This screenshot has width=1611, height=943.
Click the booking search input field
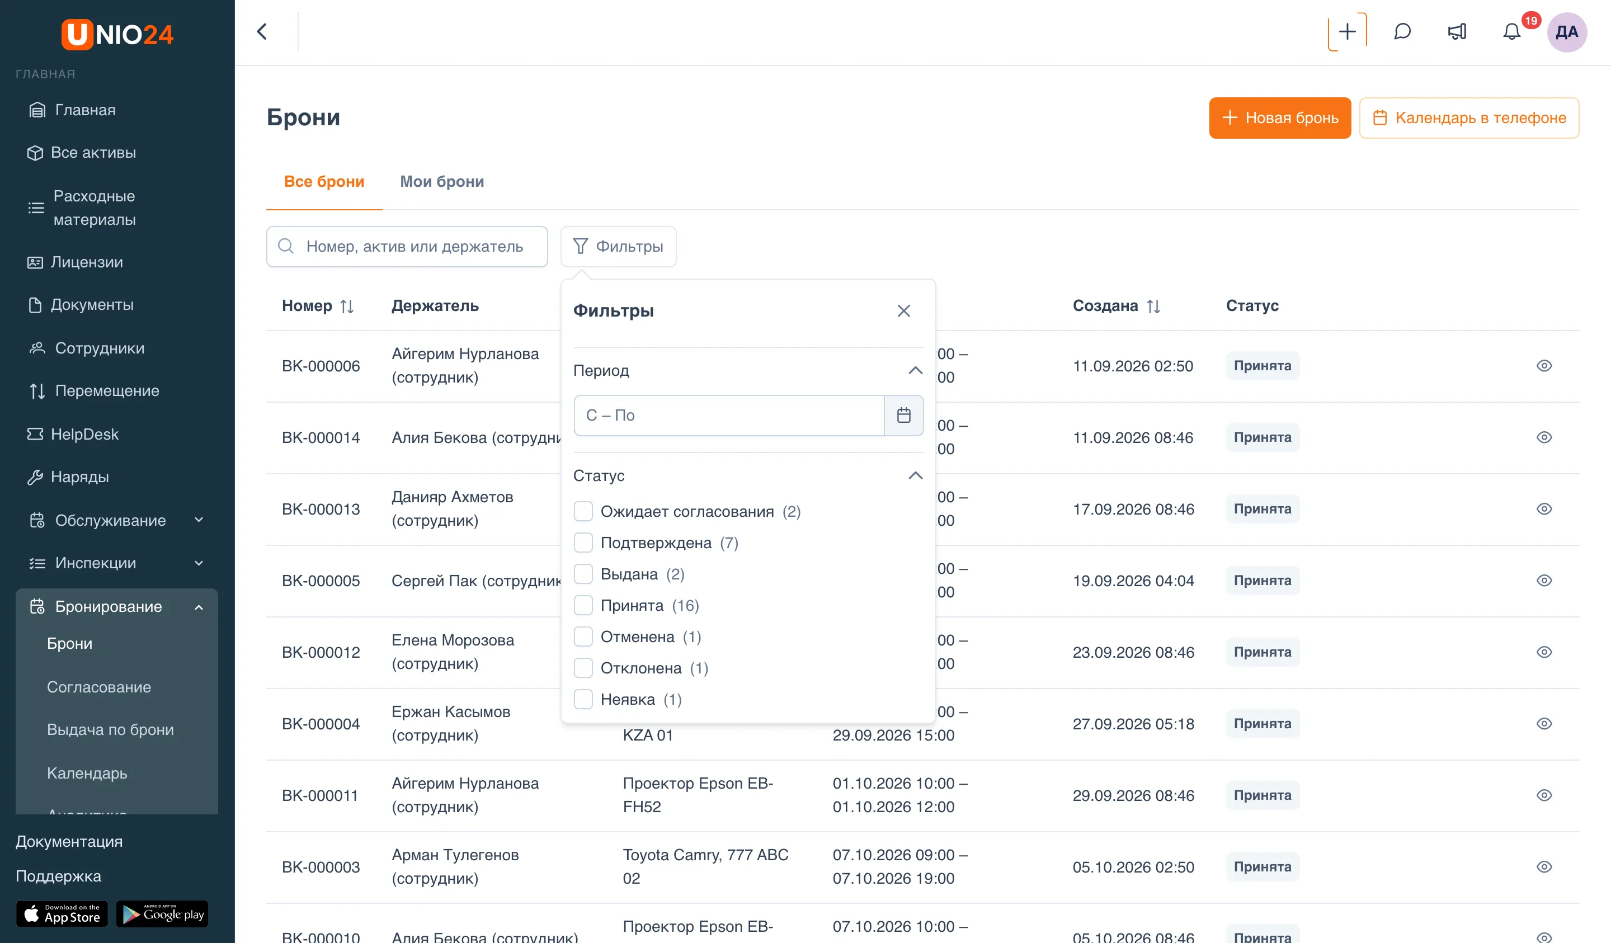tap(407, 246)
